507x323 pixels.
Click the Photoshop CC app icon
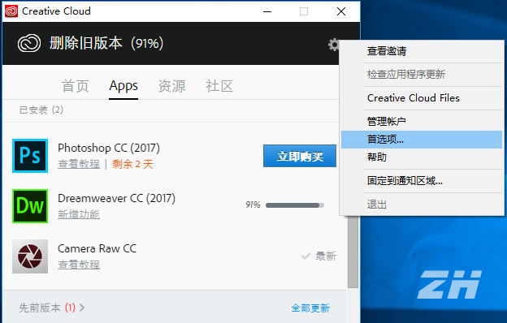(30, 156)
